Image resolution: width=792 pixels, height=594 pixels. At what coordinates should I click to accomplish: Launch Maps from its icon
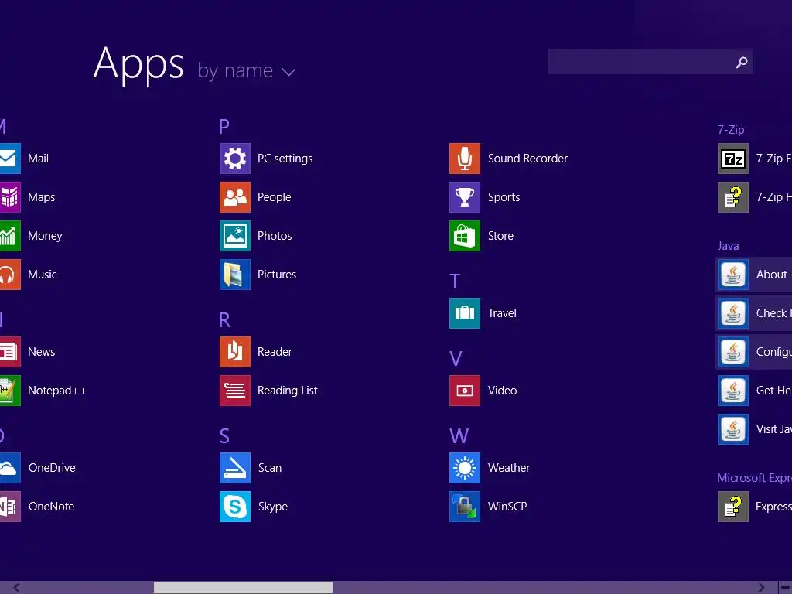[x=10, y=197]
